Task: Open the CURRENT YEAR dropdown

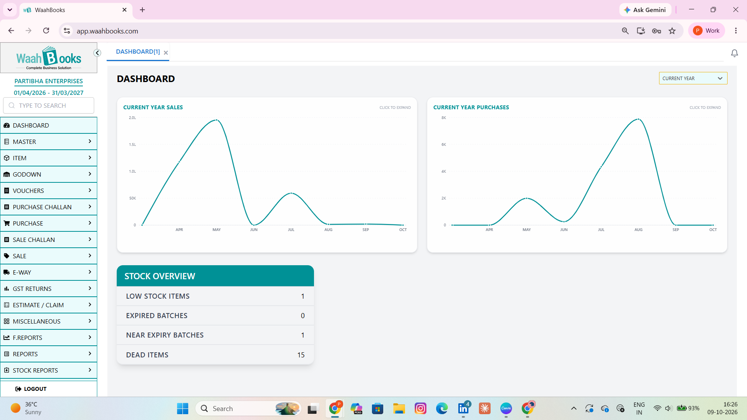Action: click(x=693, y=78)
